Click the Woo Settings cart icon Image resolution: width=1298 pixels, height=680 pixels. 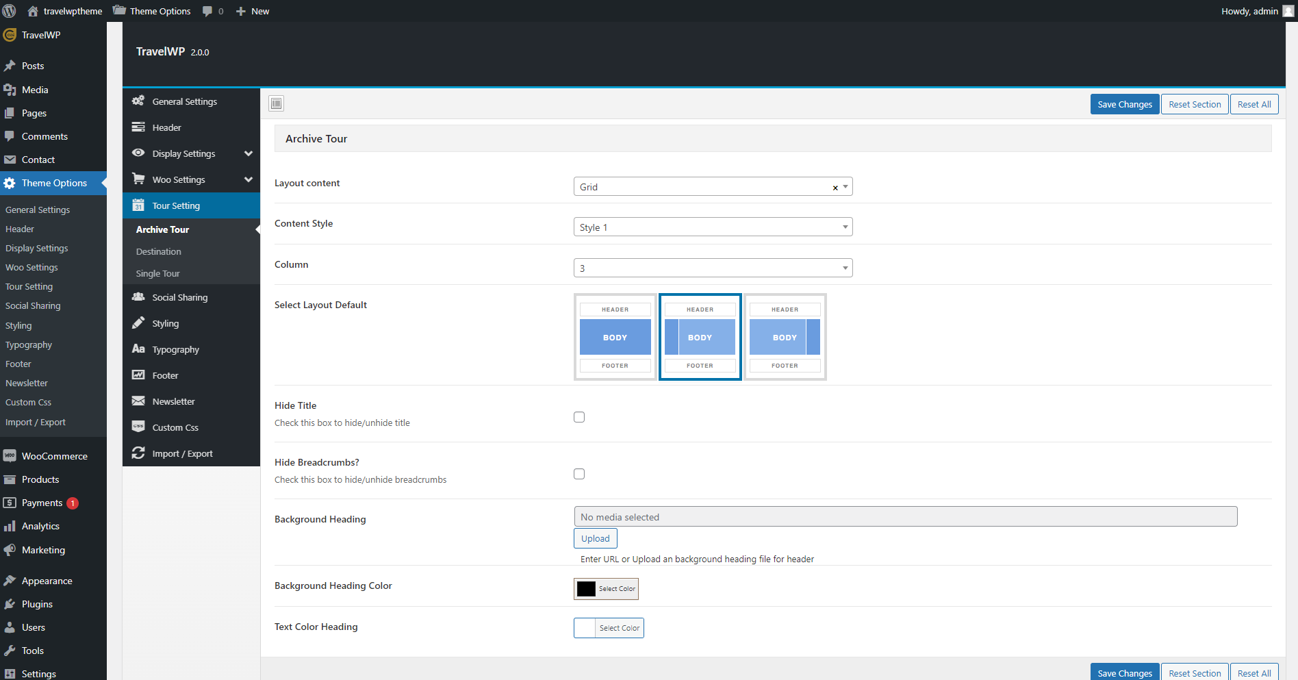click(x=138, y=179)
